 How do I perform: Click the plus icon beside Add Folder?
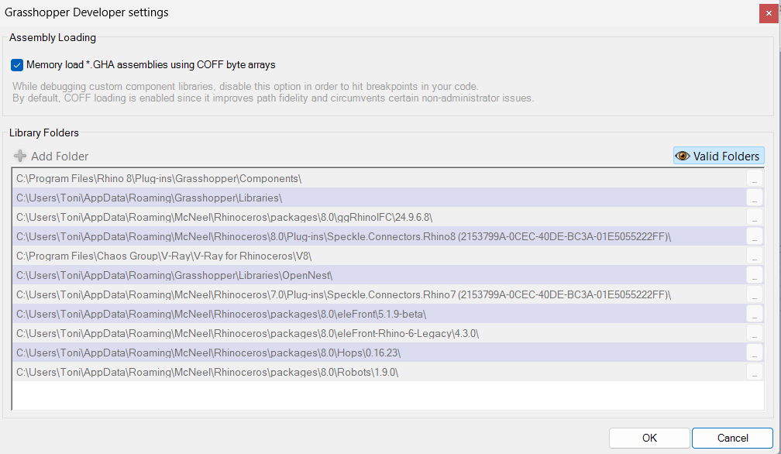[x=20, y=156]
